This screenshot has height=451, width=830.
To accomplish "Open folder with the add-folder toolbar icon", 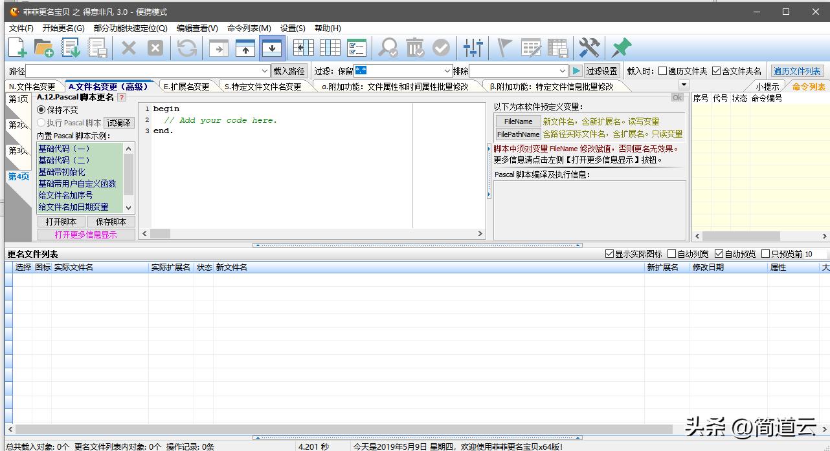I will [x=43, y=47].
